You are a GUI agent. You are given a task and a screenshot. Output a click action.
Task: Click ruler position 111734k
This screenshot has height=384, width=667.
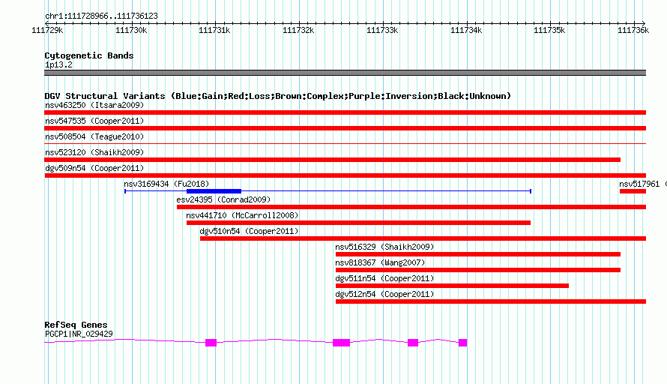pyautogui.click(x=466, y=30)
